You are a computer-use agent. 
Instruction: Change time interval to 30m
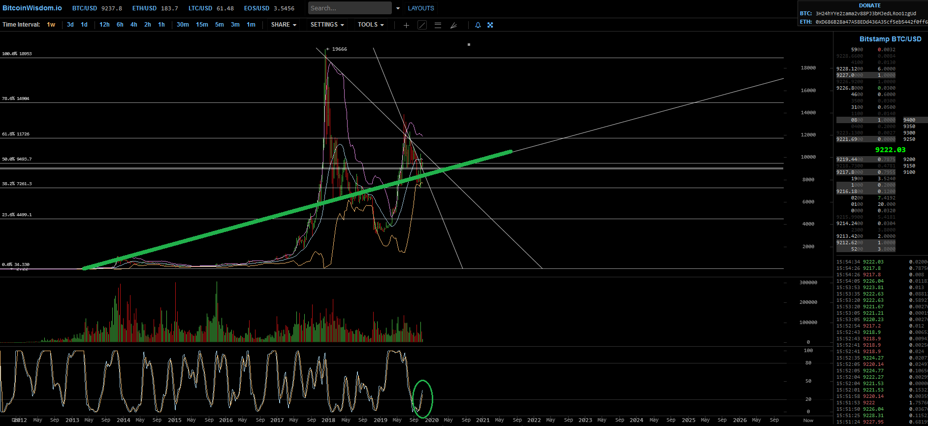[x=183, y=25]
